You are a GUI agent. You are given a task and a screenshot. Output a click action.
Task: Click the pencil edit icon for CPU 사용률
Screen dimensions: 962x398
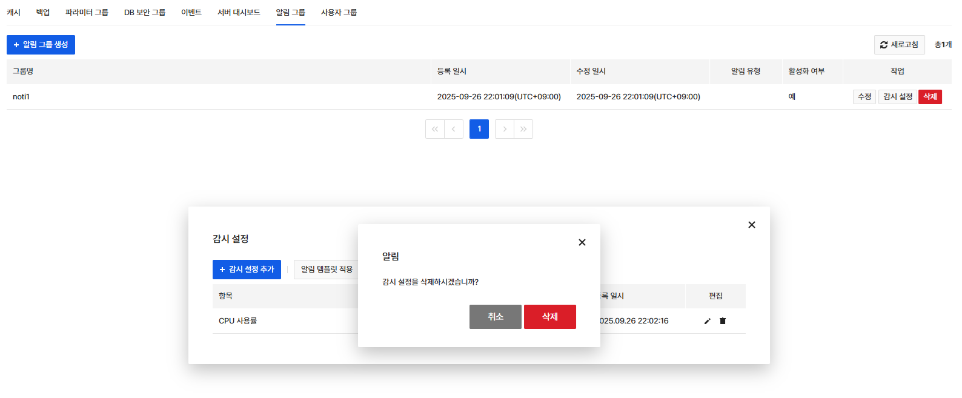(x=707, y=321)
